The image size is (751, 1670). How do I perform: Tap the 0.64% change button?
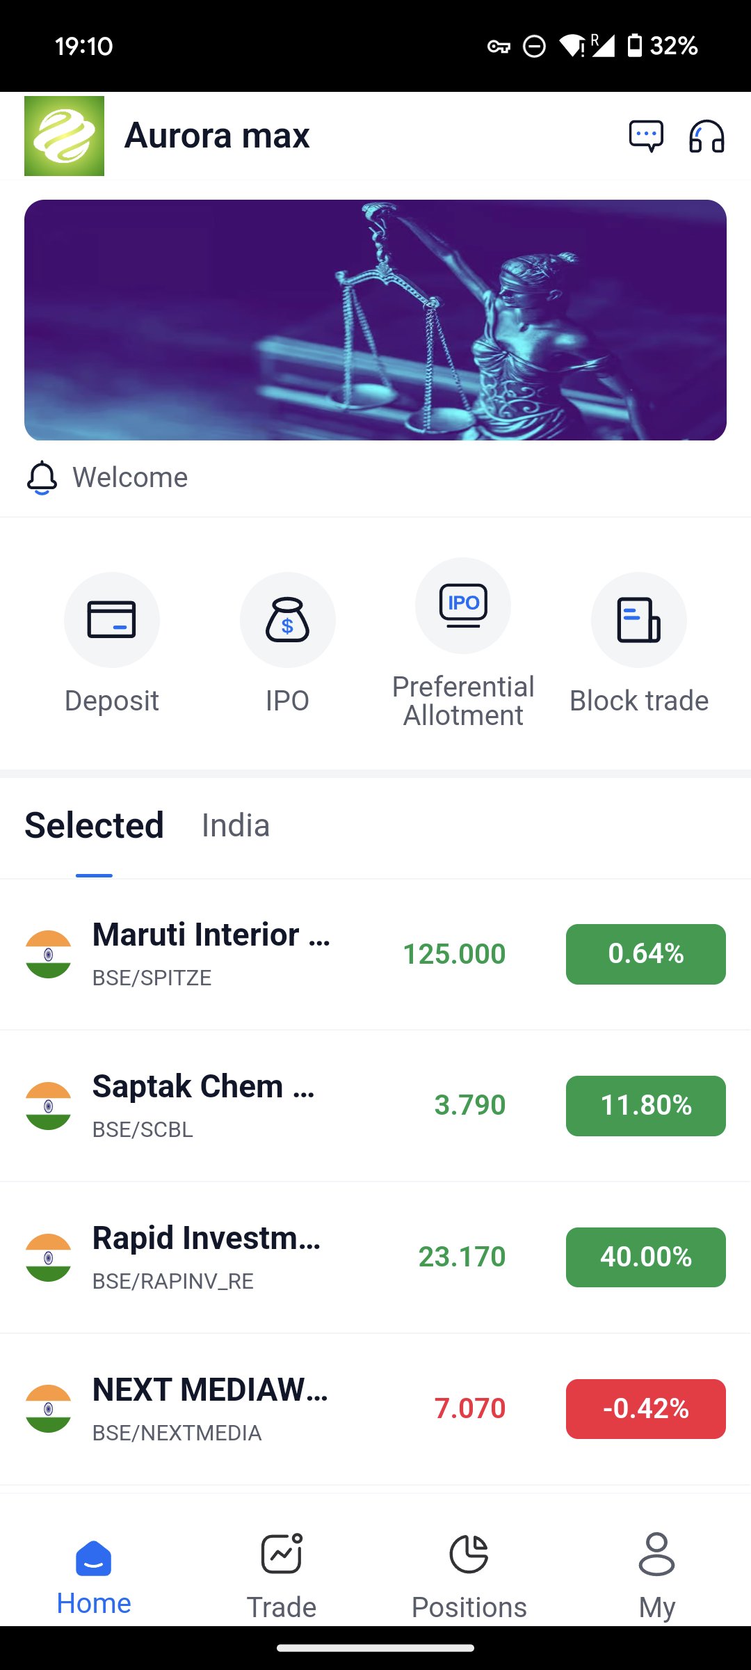[x=645, y=954]
